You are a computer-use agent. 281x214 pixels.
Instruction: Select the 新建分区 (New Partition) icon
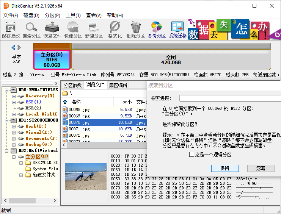click(x=94, y=30)
